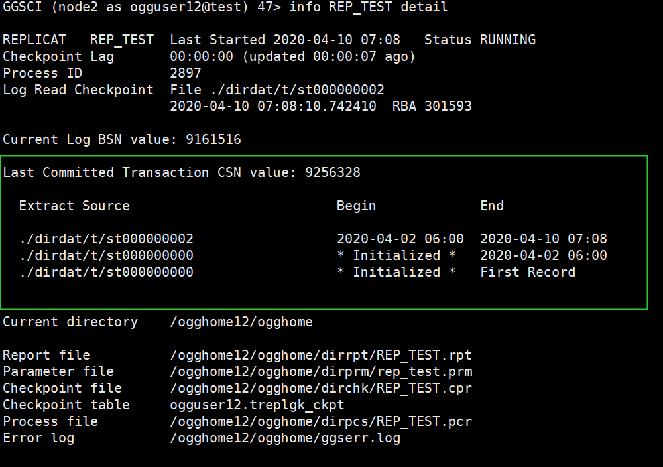This screenshot has height=467, width=663.
Task: Click the REP_TEST replicat name
Action: [122, 40]
